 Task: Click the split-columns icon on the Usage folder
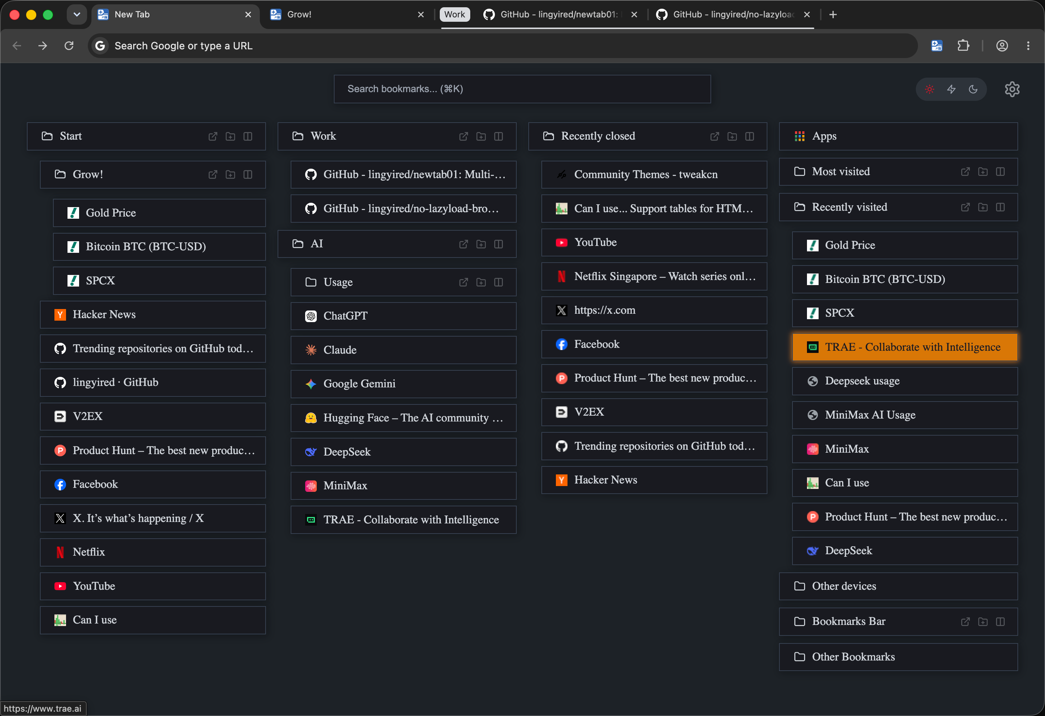coord(499,282)
